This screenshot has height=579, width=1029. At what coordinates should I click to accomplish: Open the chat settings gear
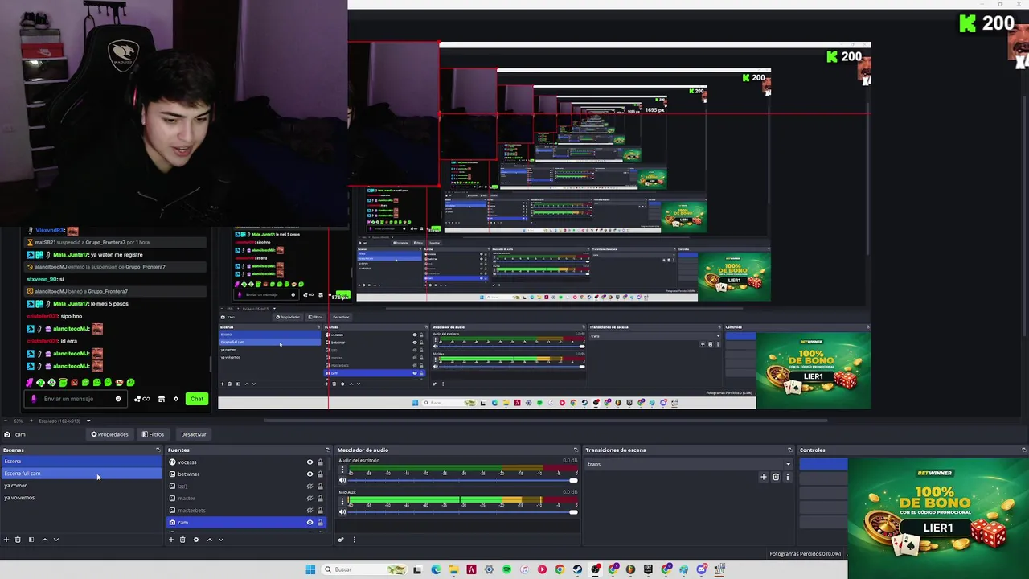[176, 399]
